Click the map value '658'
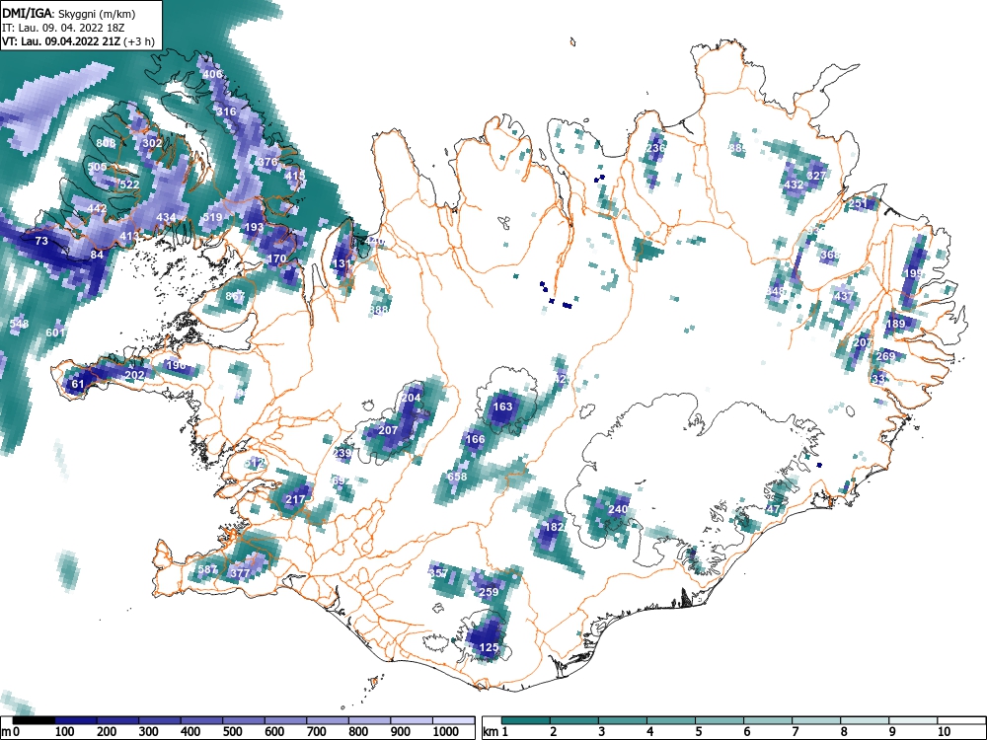The width and height of the screenshot is (987, 740). coord(457,477)
